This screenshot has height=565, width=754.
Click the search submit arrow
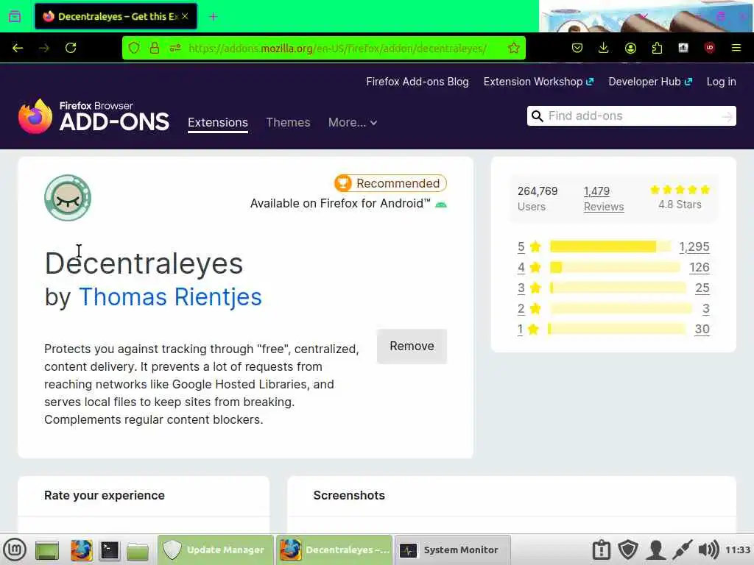tap(727, 116)
